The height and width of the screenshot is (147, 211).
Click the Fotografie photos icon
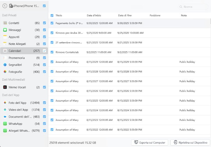point(5,72)
